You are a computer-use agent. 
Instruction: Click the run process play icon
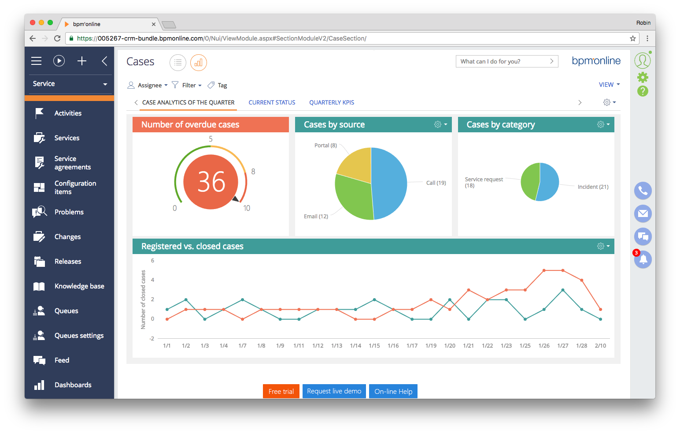[59, 61]
